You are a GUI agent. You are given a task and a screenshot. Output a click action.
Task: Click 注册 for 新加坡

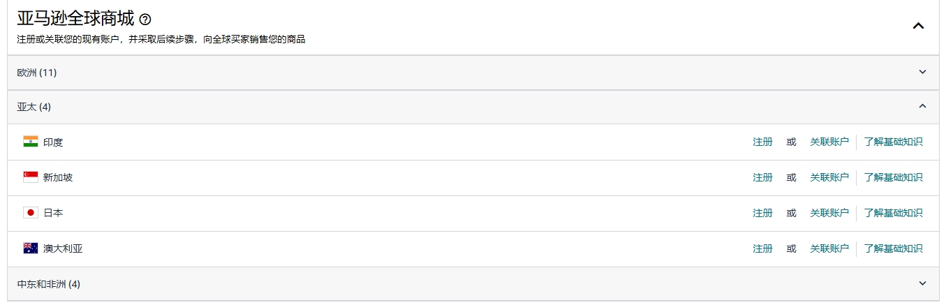pos(762,177)
